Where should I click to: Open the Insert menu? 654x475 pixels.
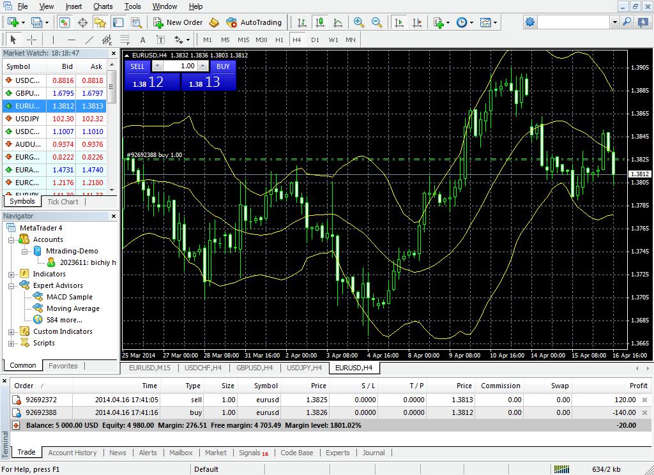tap(73, 6)
